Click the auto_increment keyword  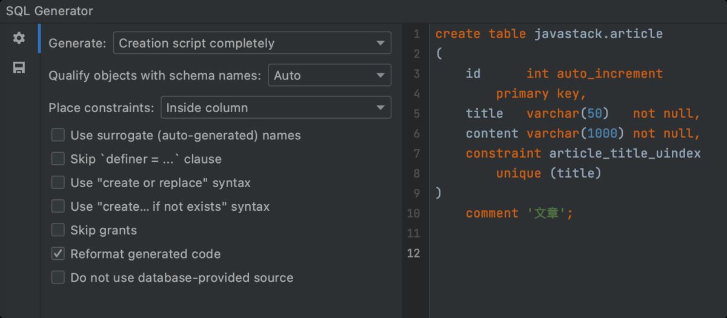coord(609,74)
